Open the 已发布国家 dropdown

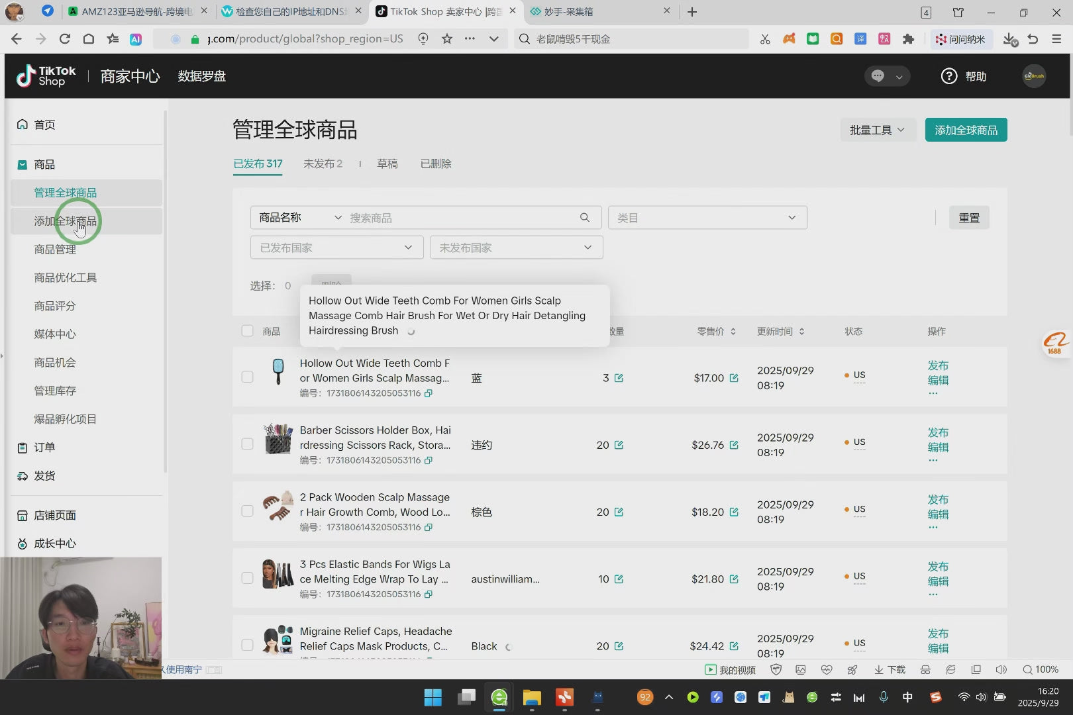(x=336, y=248)
